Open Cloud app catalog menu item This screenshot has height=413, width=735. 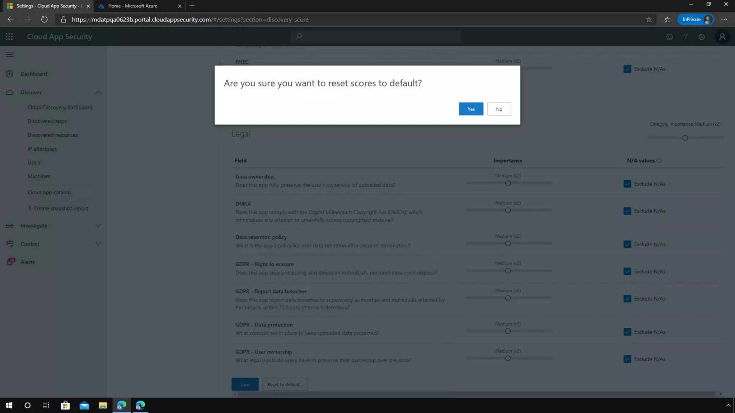(49, 193)
